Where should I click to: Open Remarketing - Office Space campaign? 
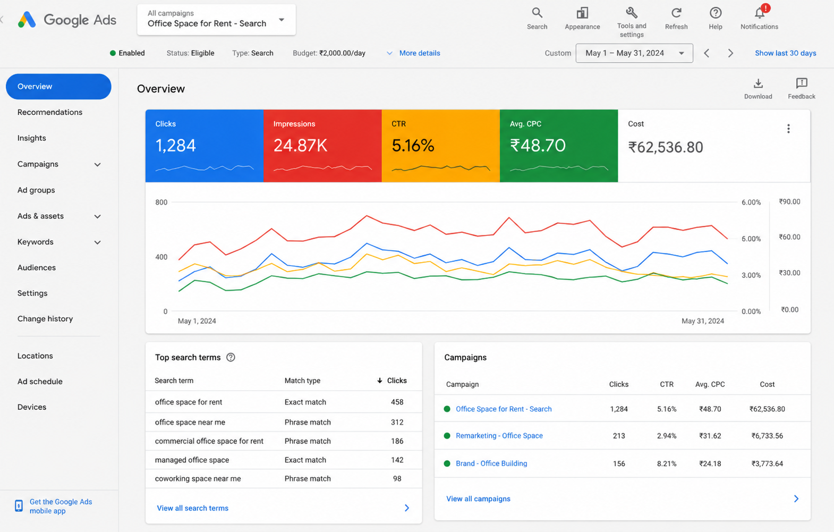pyautogui.click(x=499, y=436)
